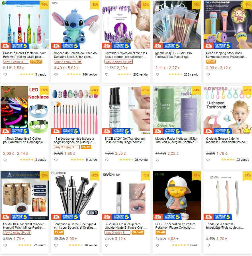Open the Tondeuse à Barbe Electrique title

tap(75, 226)
